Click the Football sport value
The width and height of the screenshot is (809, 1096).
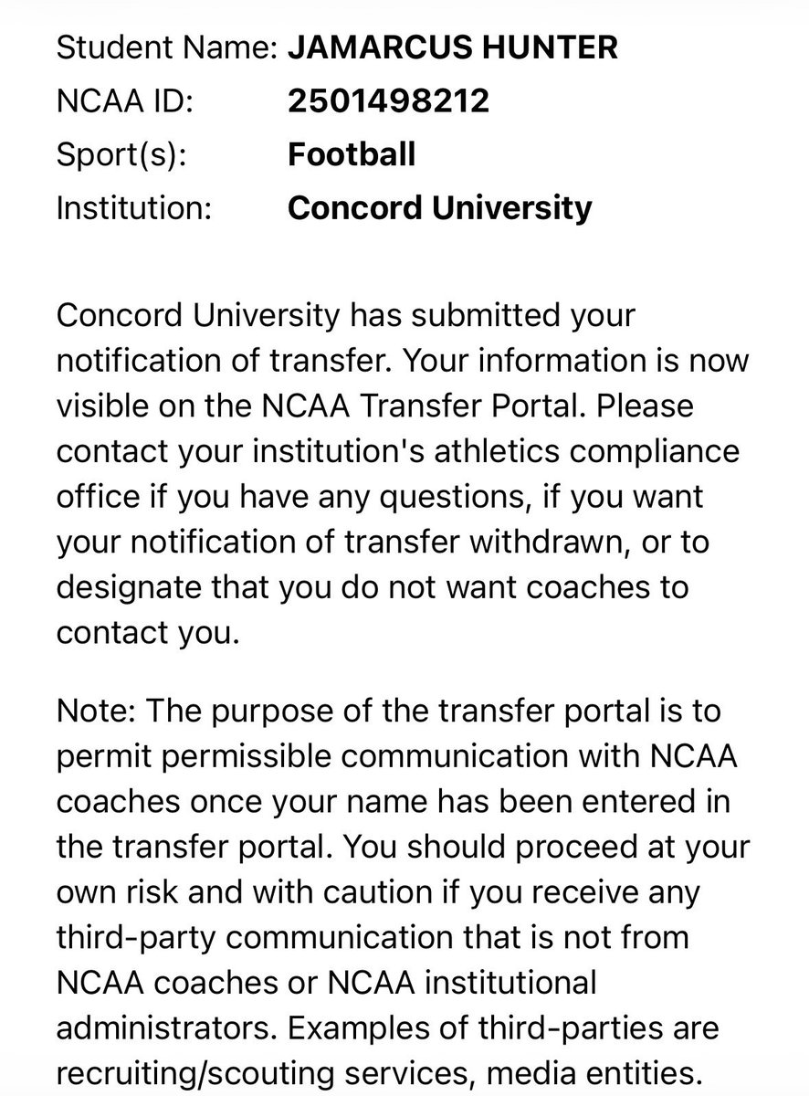tap(352, 154)
